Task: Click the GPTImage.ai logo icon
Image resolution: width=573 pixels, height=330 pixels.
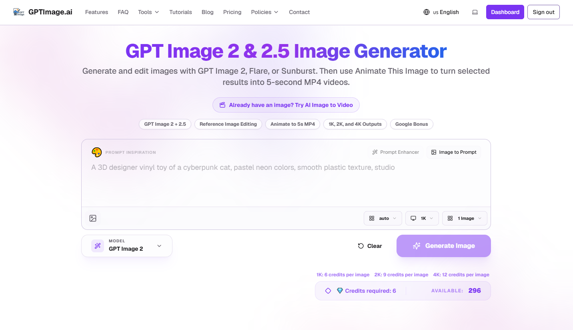Action: coord(19,12)
